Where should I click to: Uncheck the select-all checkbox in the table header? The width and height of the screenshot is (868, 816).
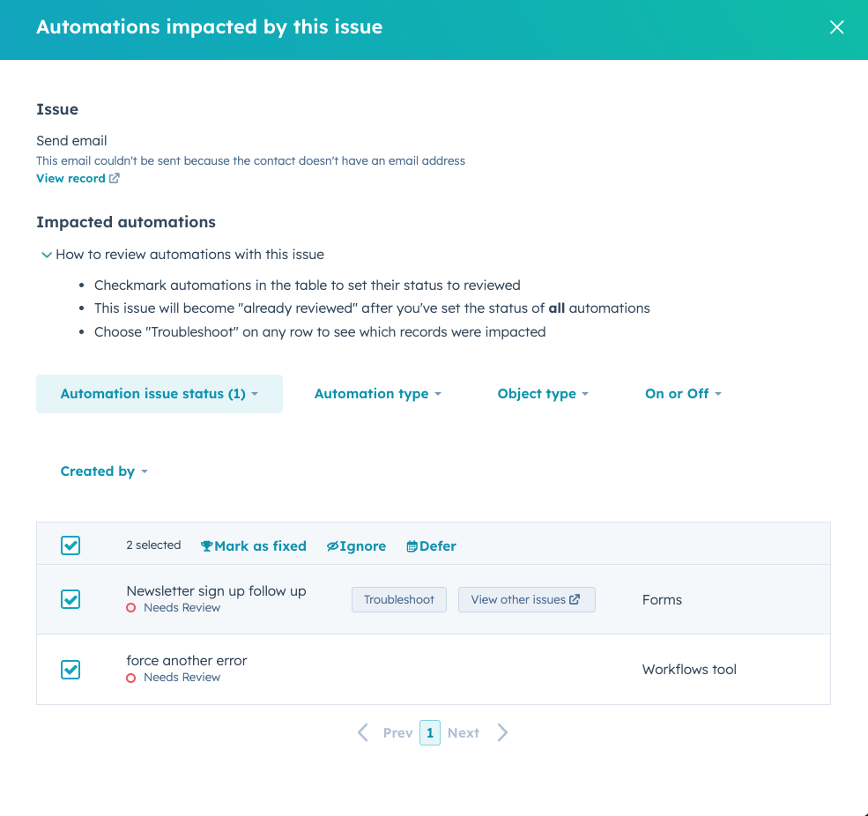pos(70,545)
